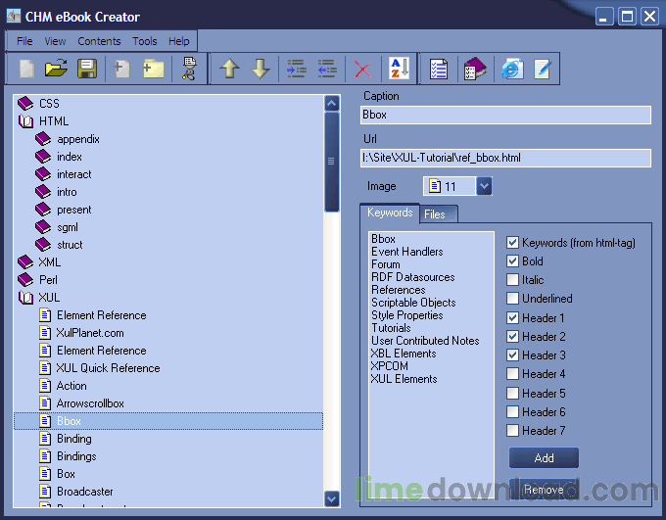This screenshot has width=666, height=520.
Task: Save project with the floppy disk icon
Action: coord(87,69)
